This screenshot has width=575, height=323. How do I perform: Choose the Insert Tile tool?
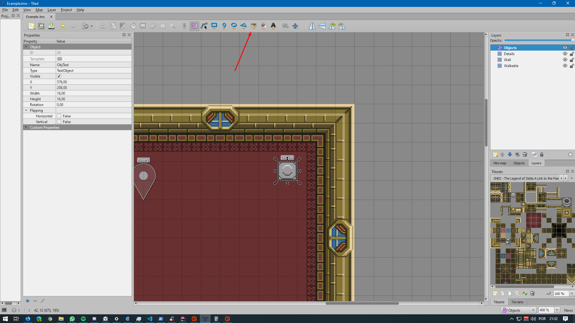click(254, 26)
